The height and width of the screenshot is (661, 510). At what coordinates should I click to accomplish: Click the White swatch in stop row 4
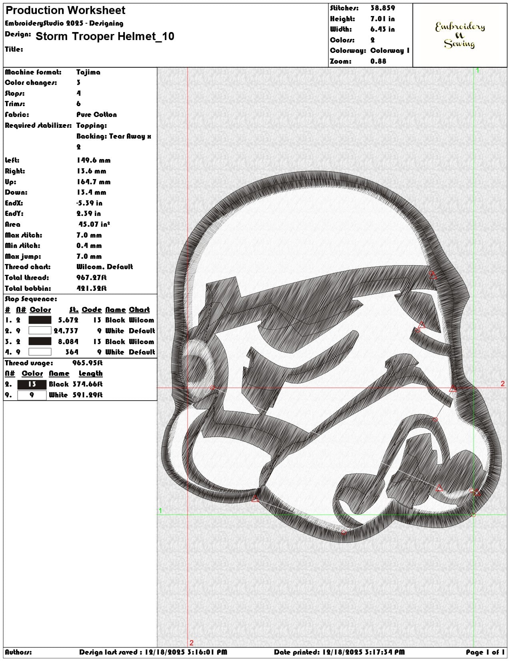pos(40,352)
